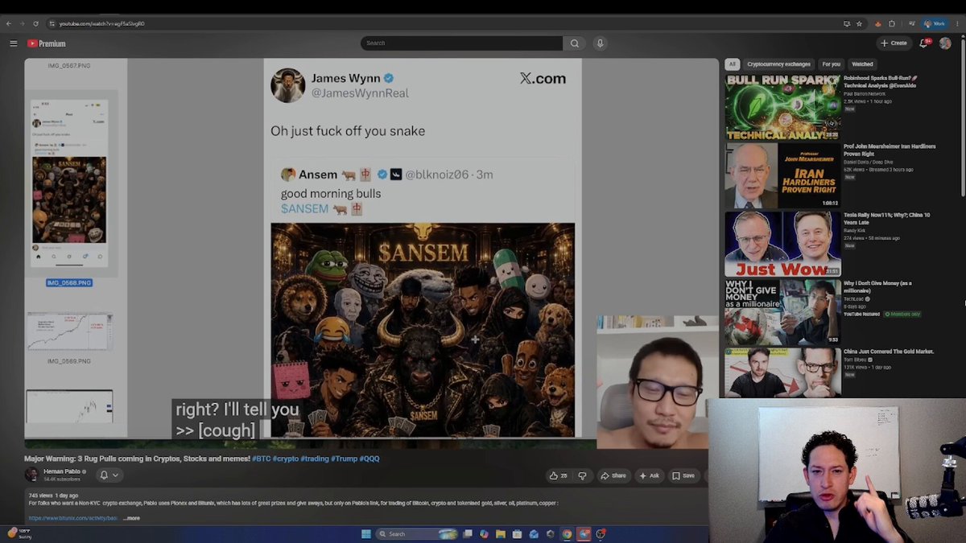
Task: Click the #BTC hashtag in the title
Action: coord(261,459)
